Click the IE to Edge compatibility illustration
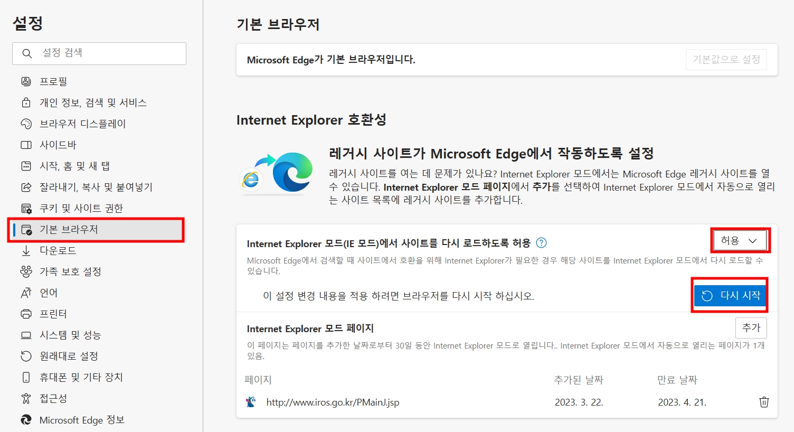 [x=276, y=173]
